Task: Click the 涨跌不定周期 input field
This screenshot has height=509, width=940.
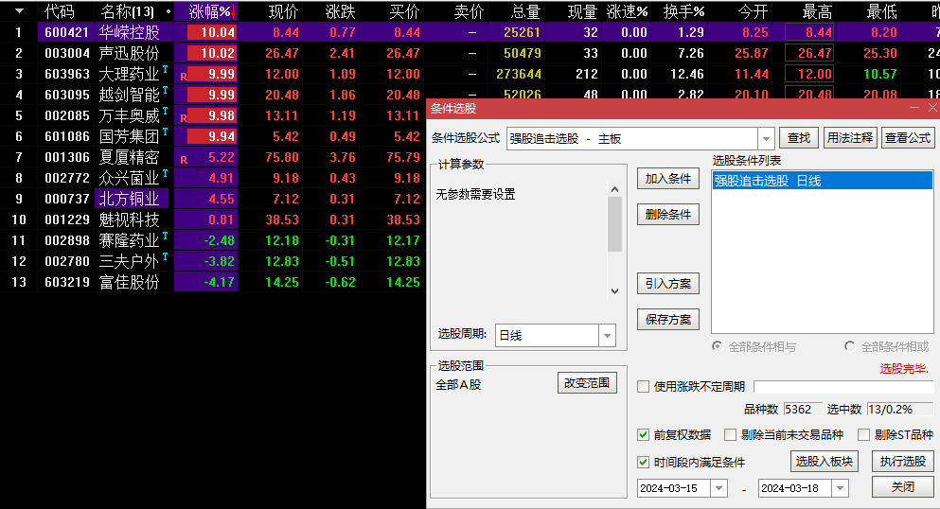Action: 842,387
